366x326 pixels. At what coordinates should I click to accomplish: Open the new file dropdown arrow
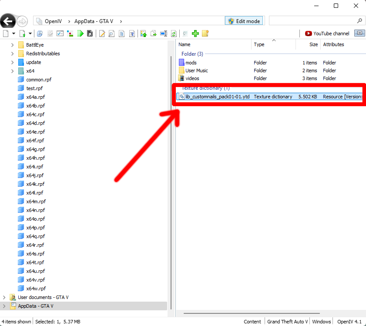(13, 34)
